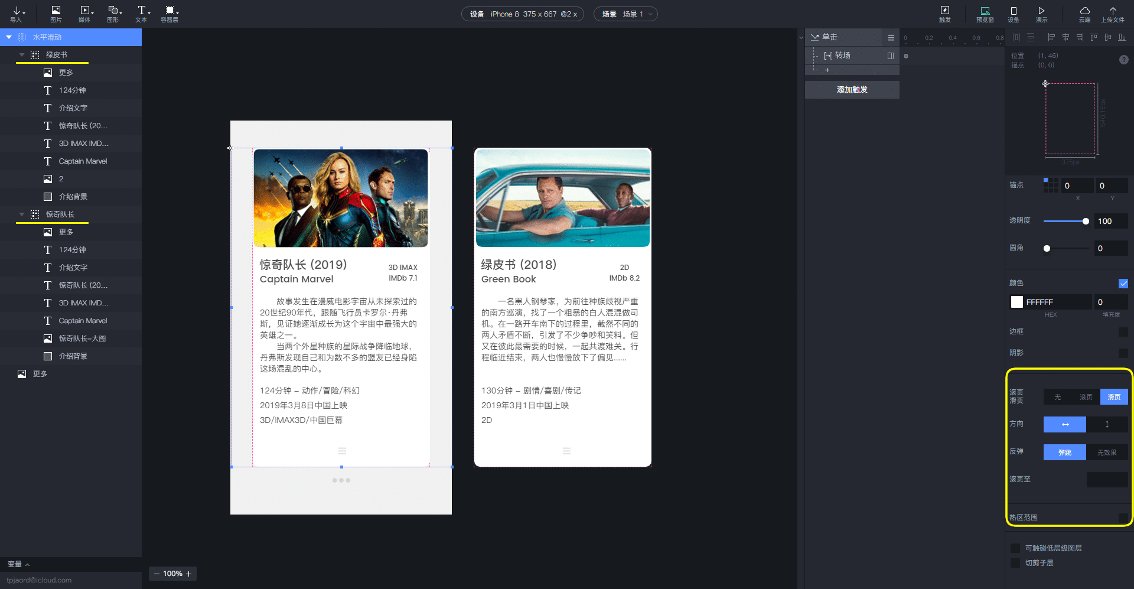Click the FFFFFF HEX input field
The height and width of the screenshot is (589, 1134).
click(1058, 302)
